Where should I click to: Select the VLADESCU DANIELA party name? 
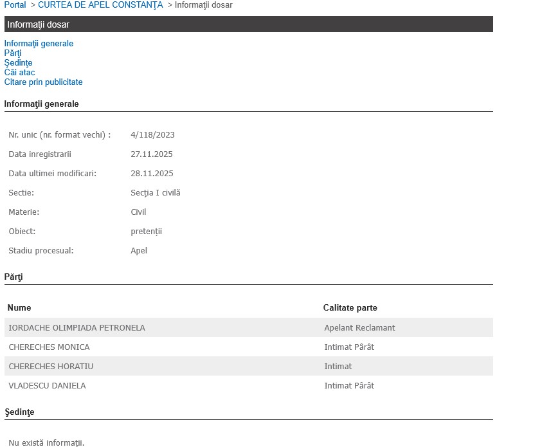point(47,386)
